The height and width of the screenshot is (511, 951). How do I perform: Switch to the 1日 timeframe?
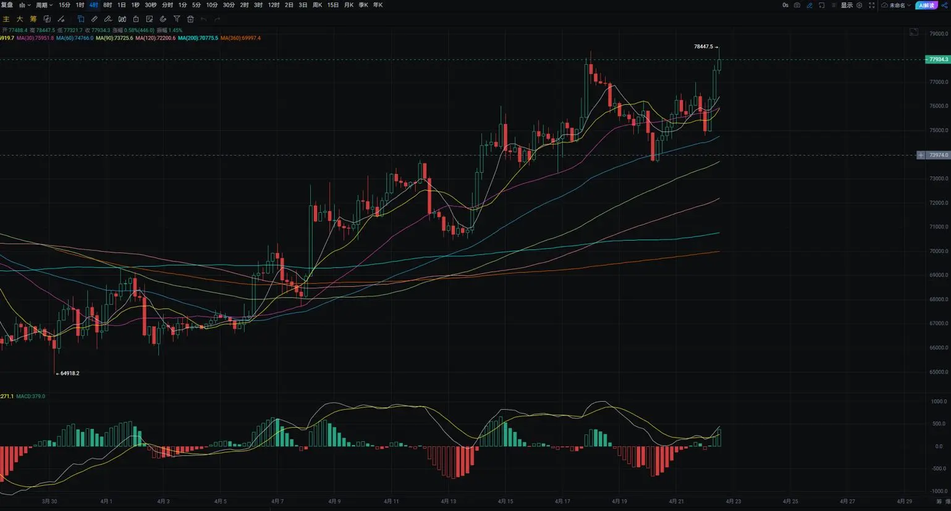122,5
